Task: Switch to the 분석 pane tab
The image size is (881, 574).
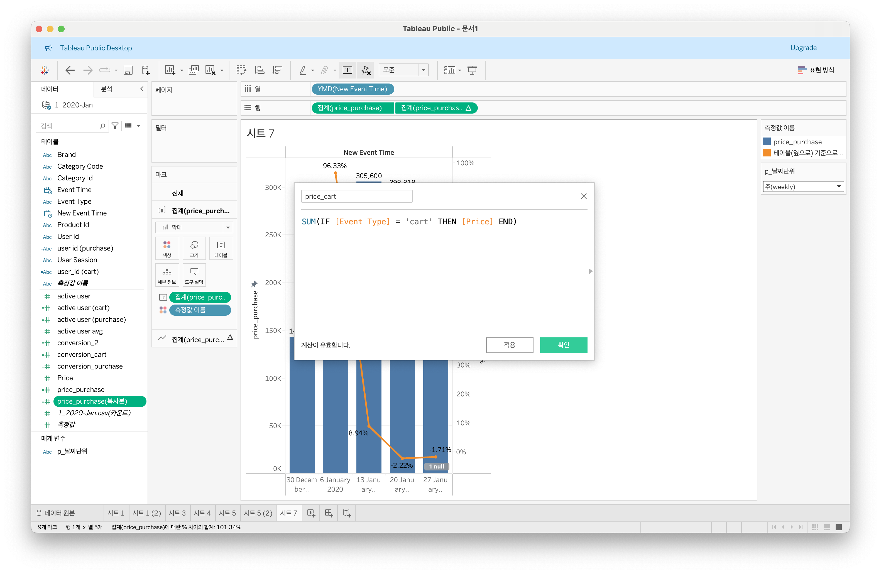Action: pos(106,89)
